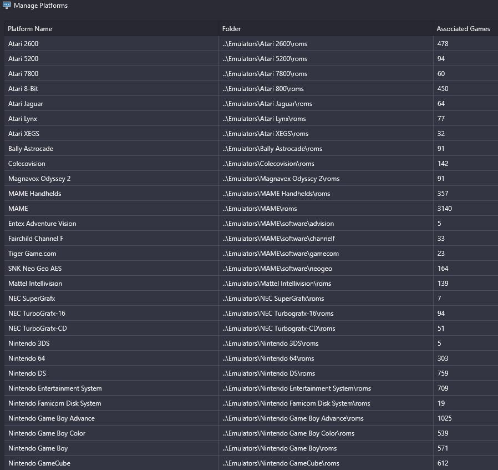Click the 142 associated games value
Viewport: 498px width, 470px height.
[443, 164]
